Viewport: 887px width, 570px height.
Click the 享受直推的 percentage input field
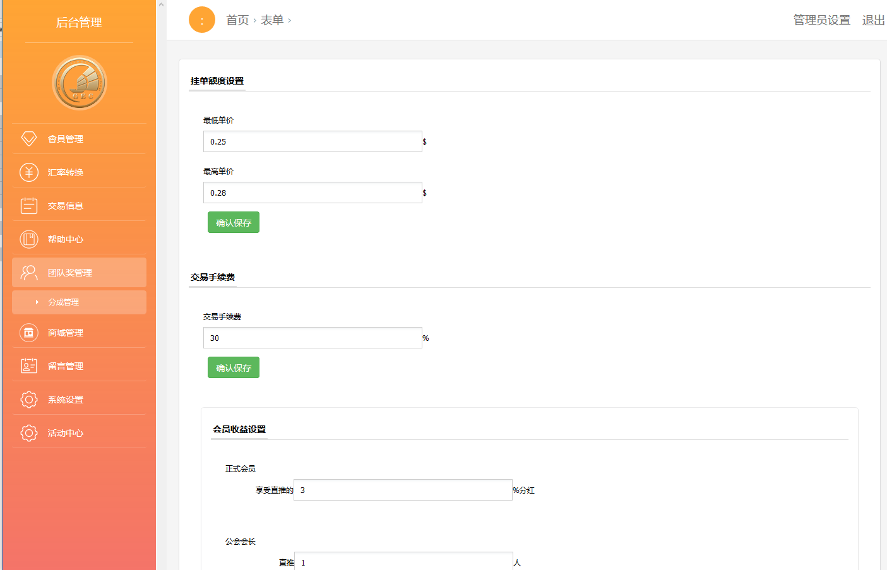tap(403, 490)
